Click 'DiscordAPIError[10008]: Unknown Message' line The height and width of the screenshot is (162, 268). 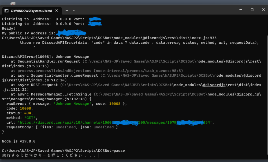[46, 57]
